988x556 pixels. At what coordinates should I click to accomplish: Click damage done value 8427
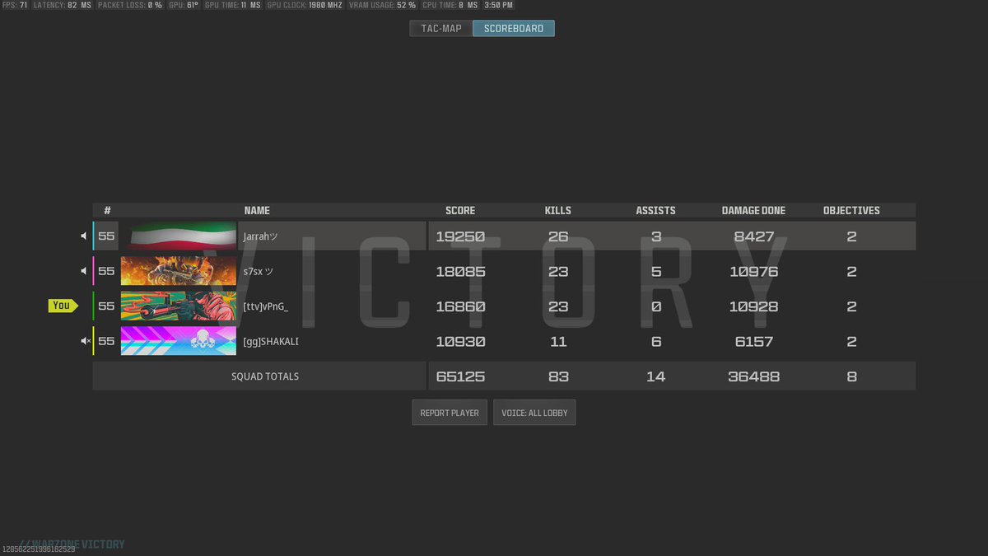[753, 236]
